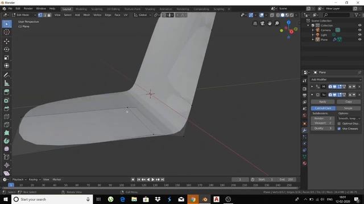Open the outliner filter dropdown

tap(357, 15)
